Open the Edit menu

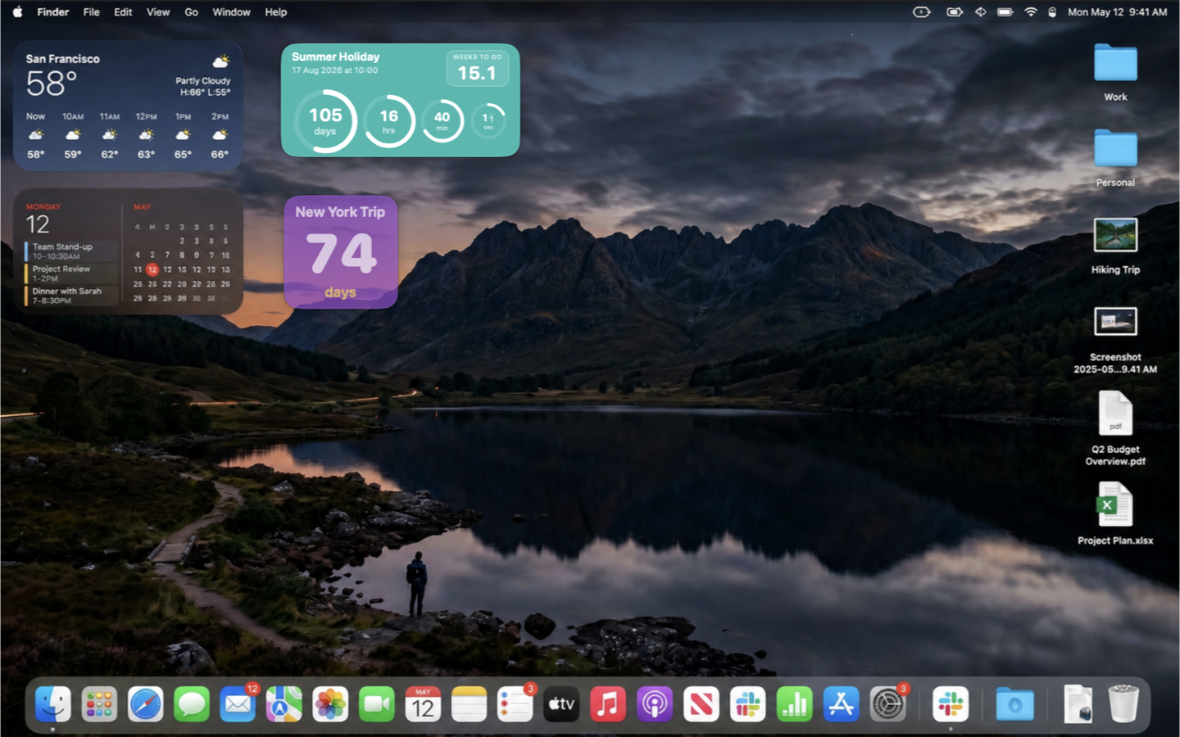click(123, 11)
